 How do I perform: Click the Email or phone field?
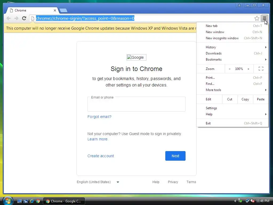pos(136,104)
